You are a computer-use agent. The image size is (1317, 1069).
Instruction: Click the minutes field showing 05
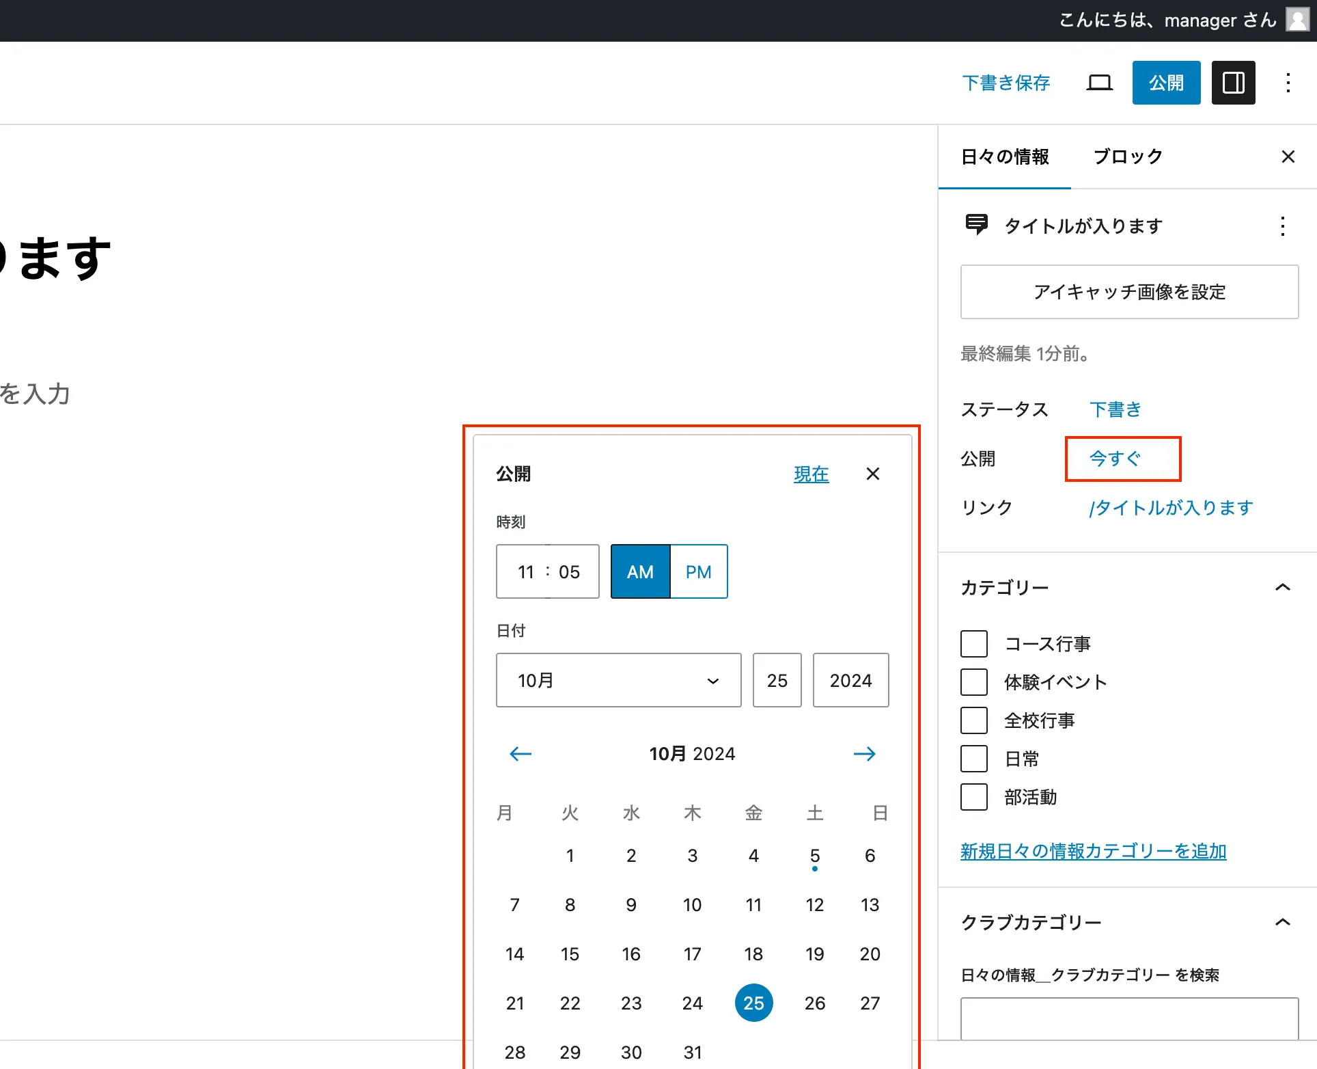tap(570, 571)
